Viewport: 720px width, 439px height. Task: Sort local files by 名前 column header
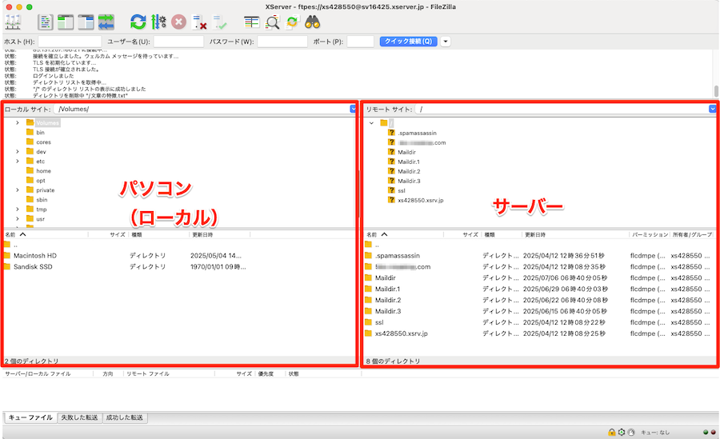click(45, 234)
